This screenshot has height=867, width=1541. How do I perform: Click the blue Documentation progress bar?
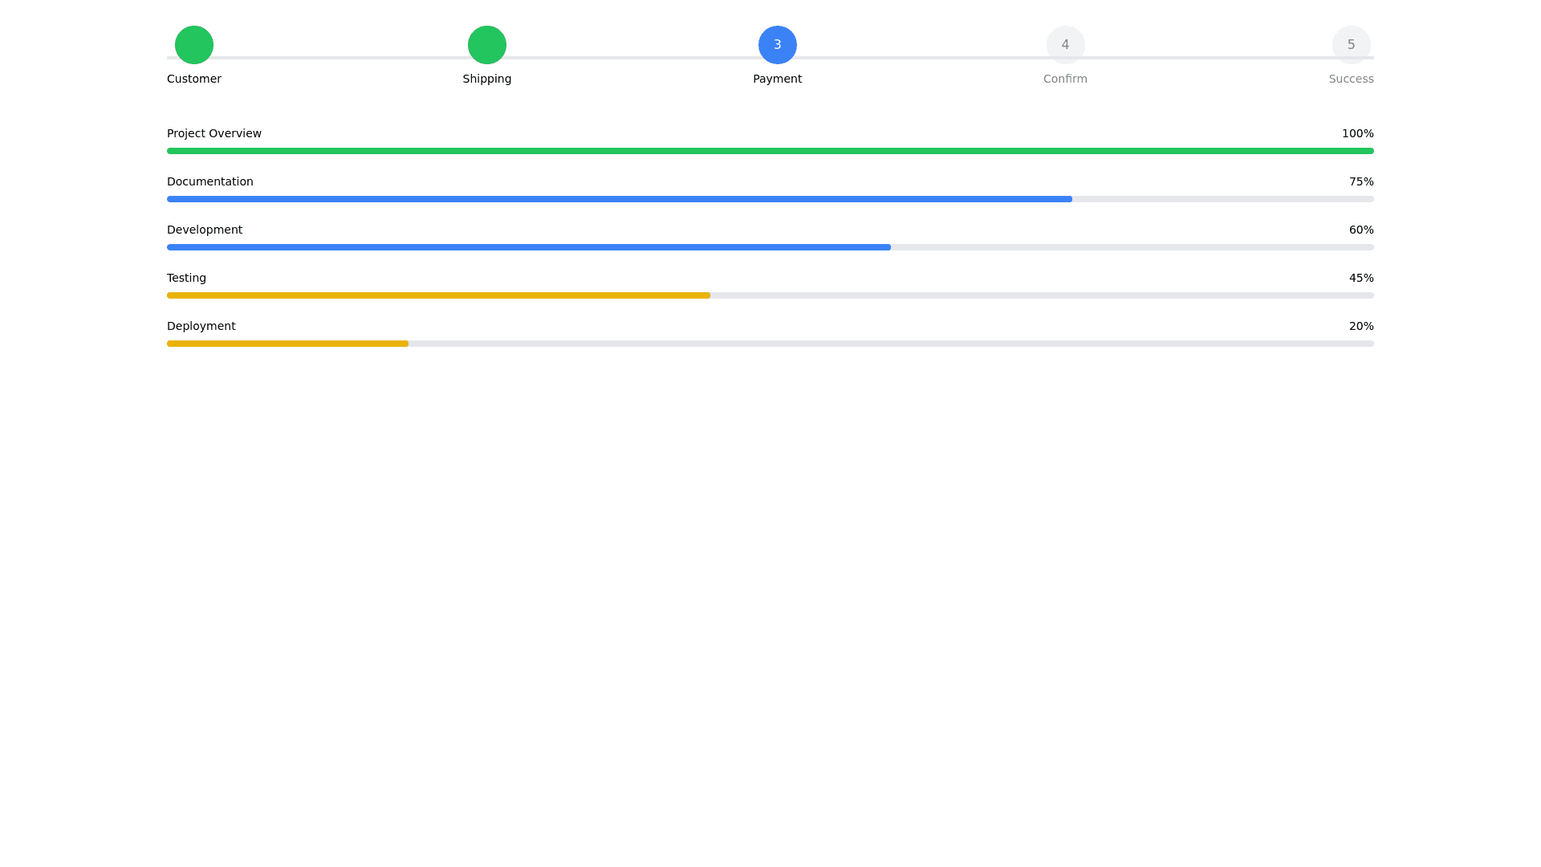619,199
